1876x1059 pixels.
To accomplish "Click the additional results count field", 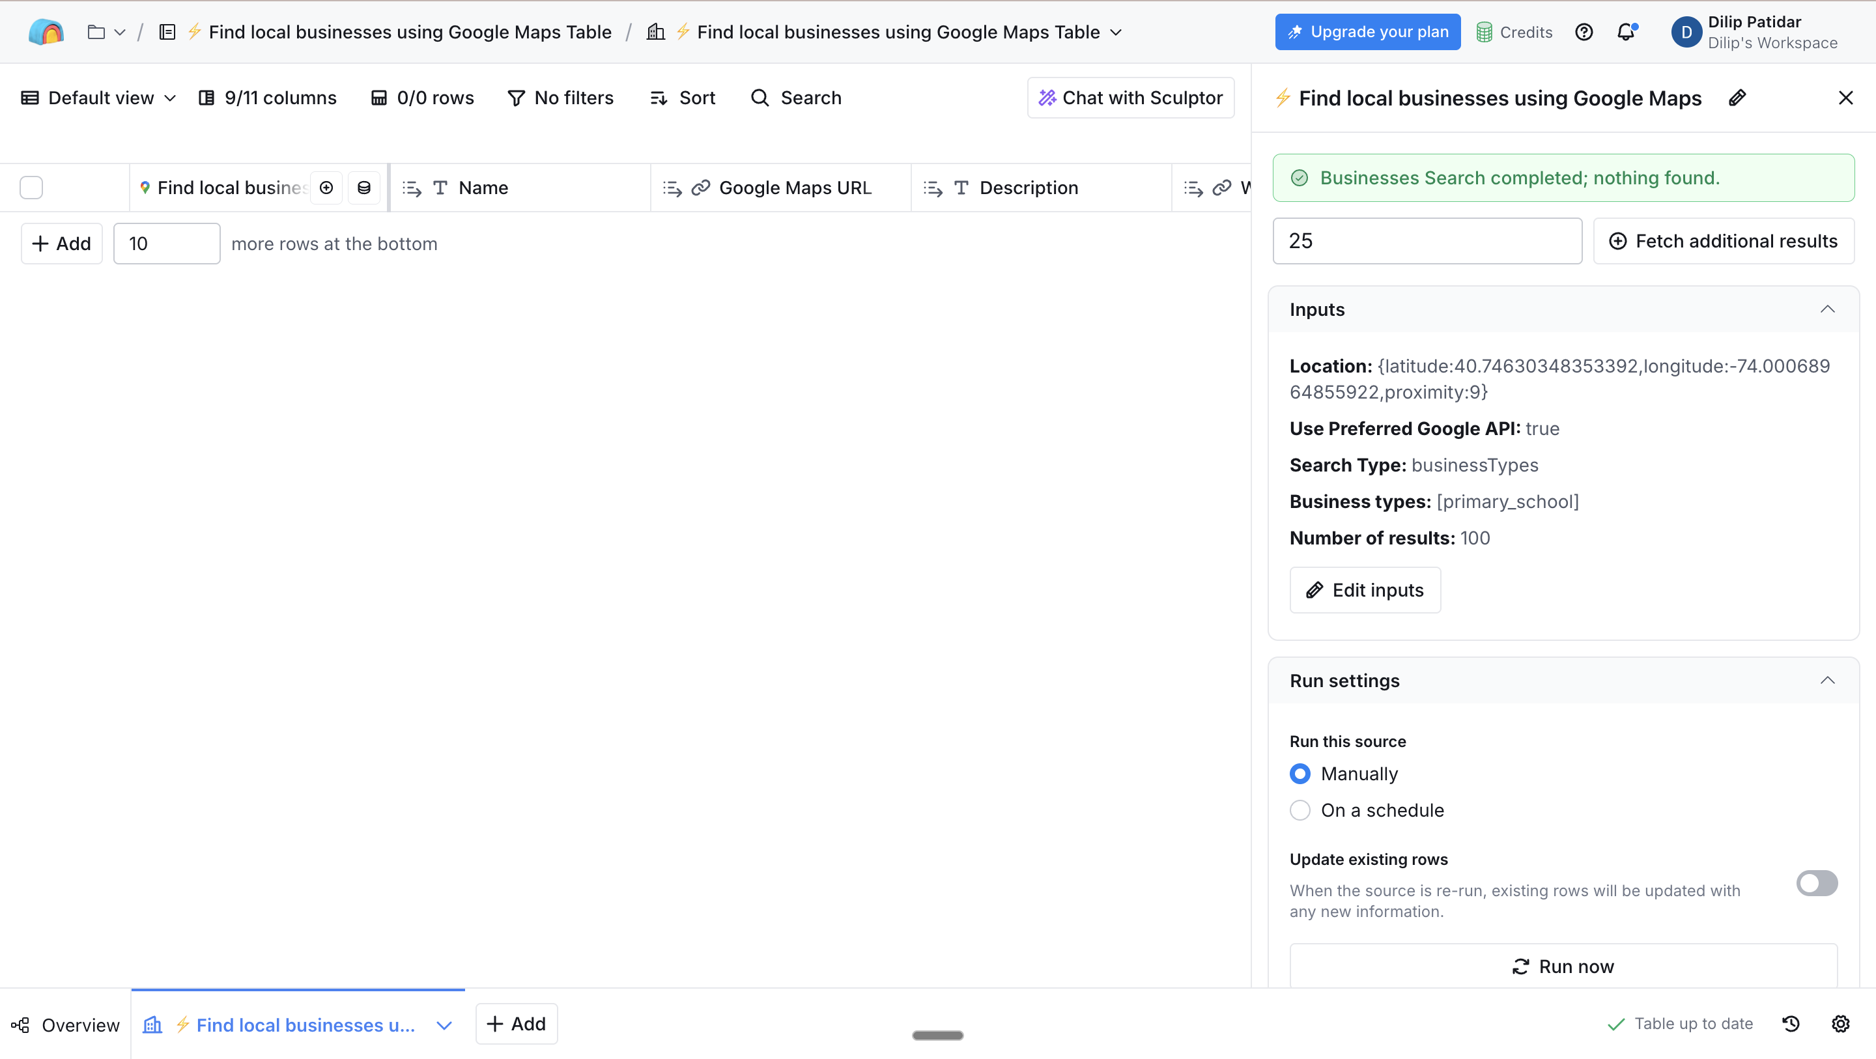I will [x=1427, y=241].
